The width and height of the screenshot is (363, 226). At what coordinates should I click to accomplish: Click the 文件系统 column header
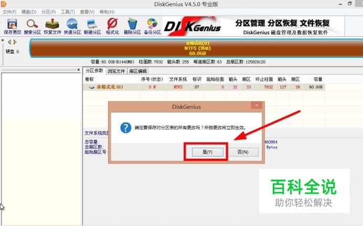point(178,79)
